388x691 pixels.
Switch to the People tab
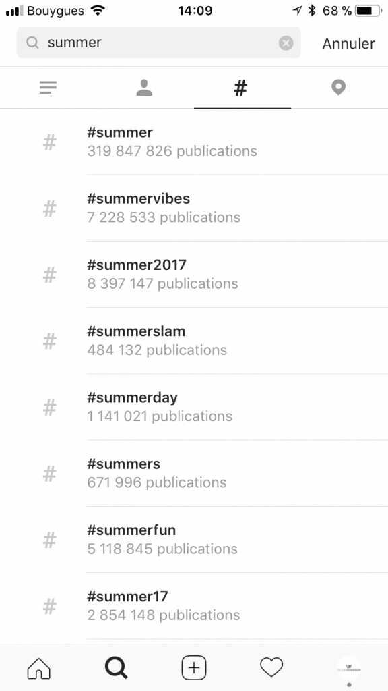point(144,88)
